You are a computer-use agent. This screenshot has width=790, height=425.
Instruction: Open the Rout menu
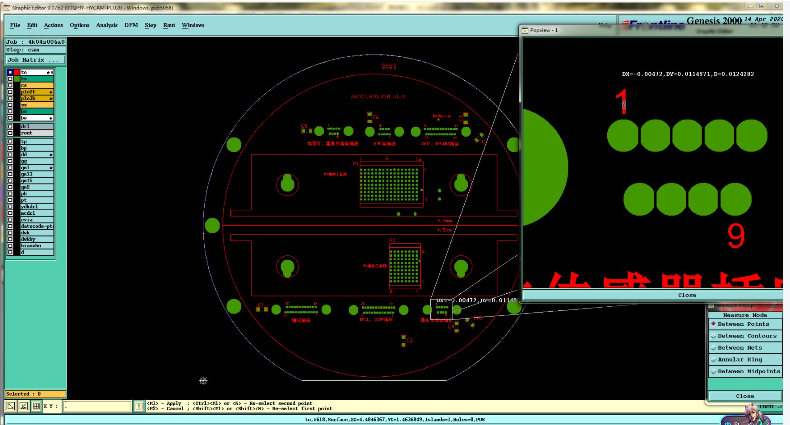tap(169, 25)
